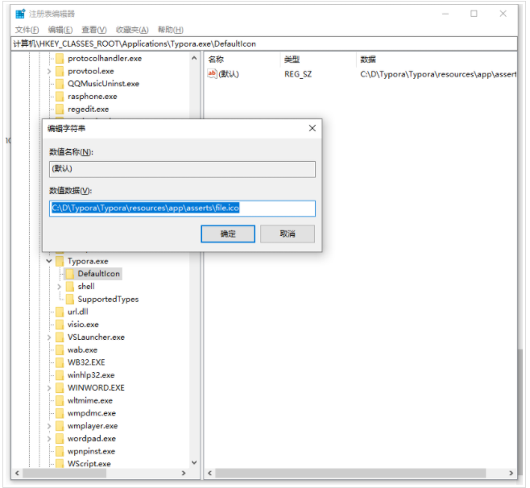Click tree scroll-up arrow
This screenshot has width=530, height=488.
tap(194, 58)
